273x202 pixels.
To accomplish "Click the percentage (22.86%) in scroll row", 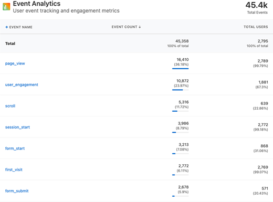I will (x=260, y=109).
